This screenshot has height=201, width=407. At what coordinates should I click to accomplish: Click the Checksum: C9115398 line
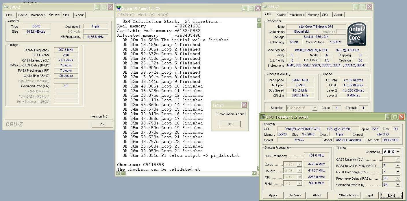(140, 165)
